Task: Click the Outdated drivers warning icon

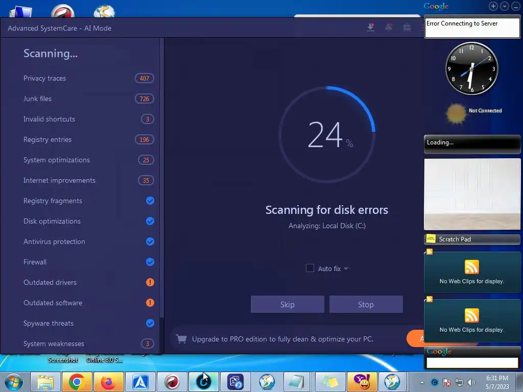Action: (x=150, y=282)
